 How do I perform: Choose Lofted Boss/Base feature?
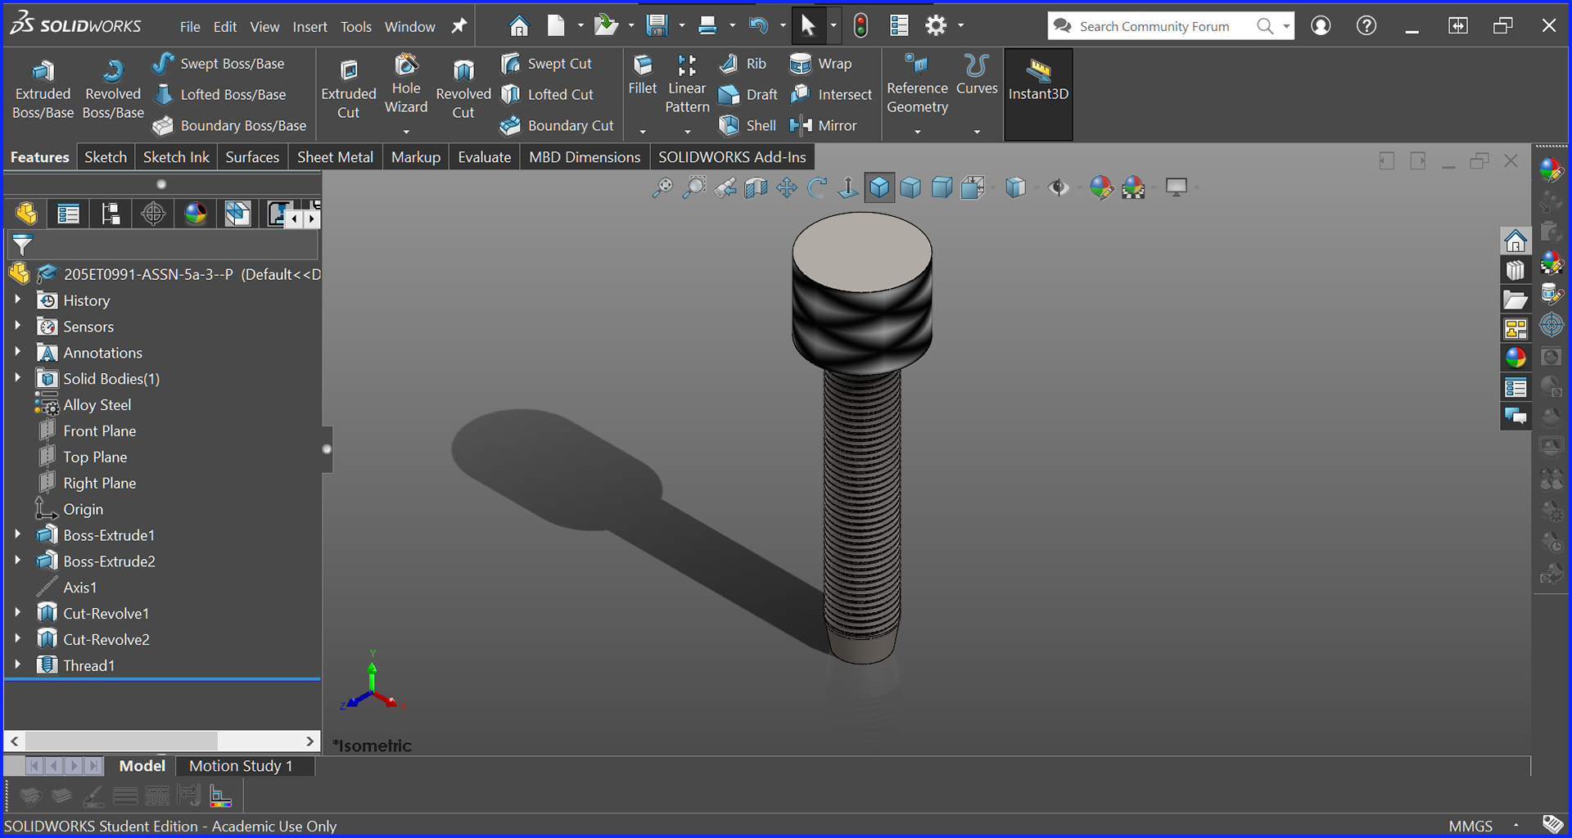(219, 94)
